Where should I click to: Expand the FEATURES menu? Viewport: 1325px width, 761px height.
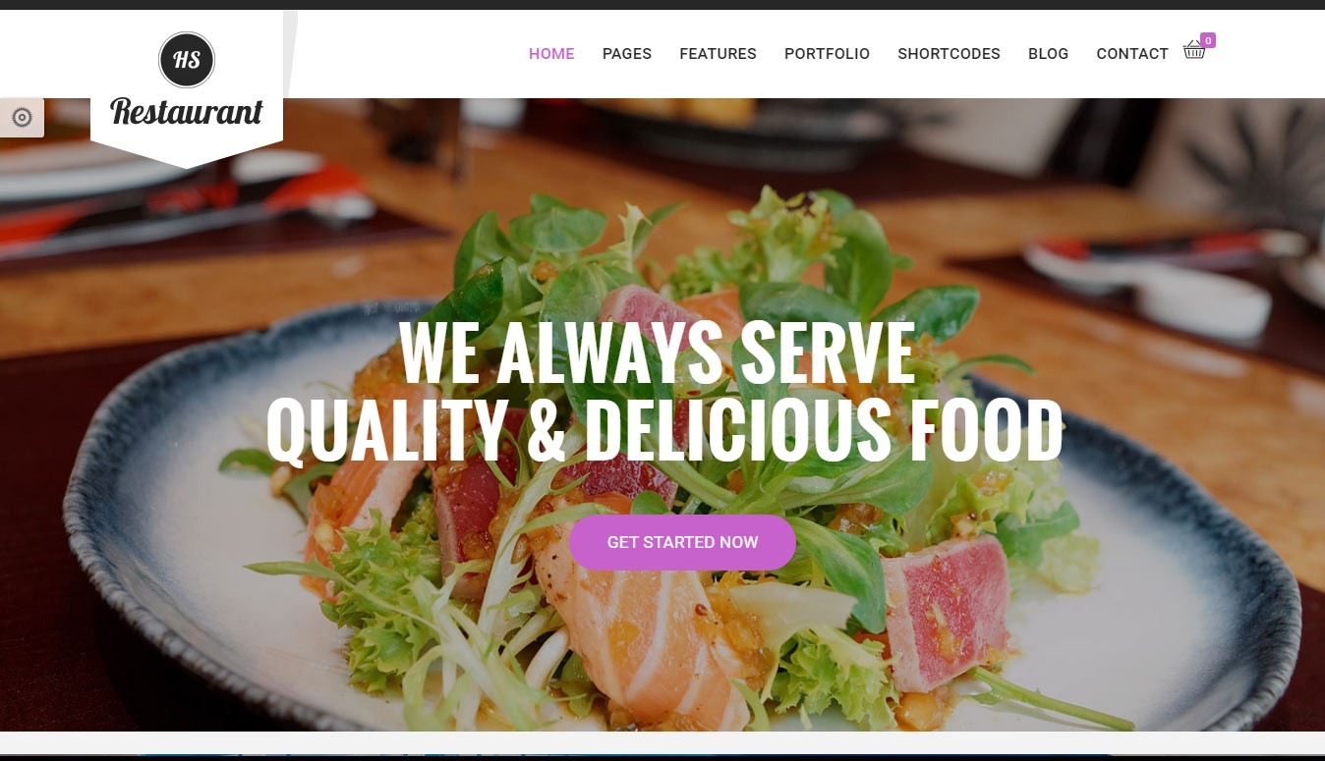718,54
